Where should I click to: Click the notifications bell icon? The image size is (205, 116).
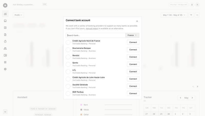pos(192,5)
